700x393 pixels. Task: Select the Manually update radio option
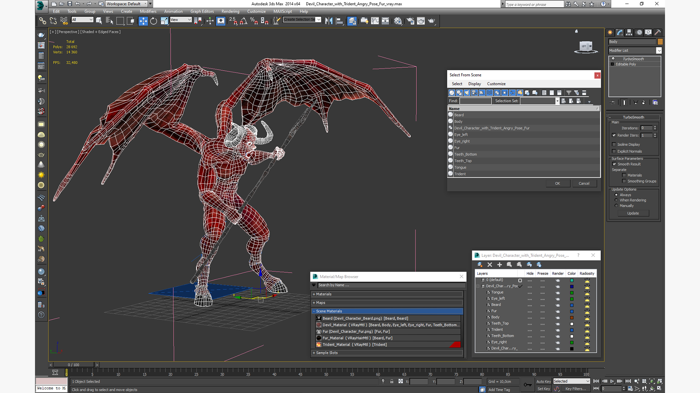tap(617, 206)
